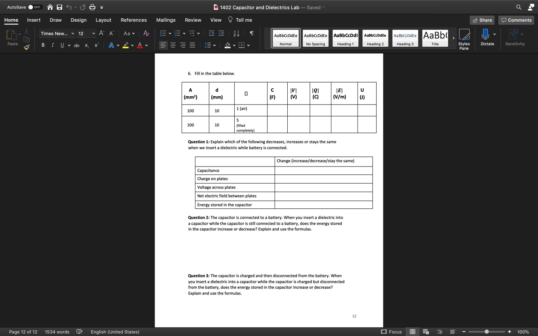Check spelling and grammar status icon
Screen dimensions: 538x336
pos(80,332)
